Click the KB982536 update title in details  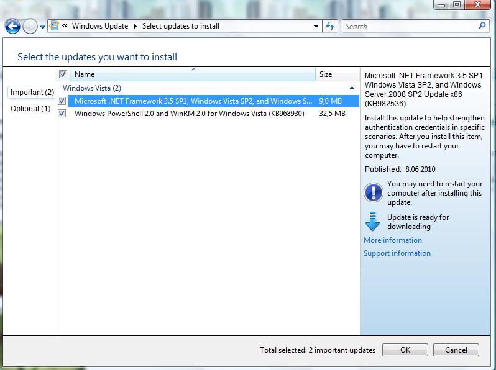[425, 89]
